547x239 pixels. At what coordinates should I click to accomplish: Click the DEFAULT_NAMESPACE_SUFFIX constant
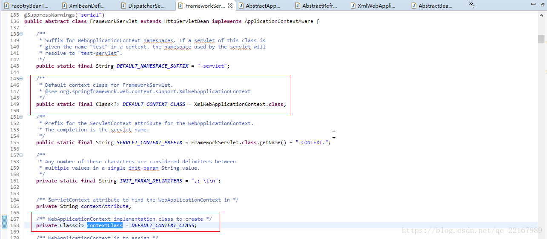pyautogui.click(x=152, y=66)
